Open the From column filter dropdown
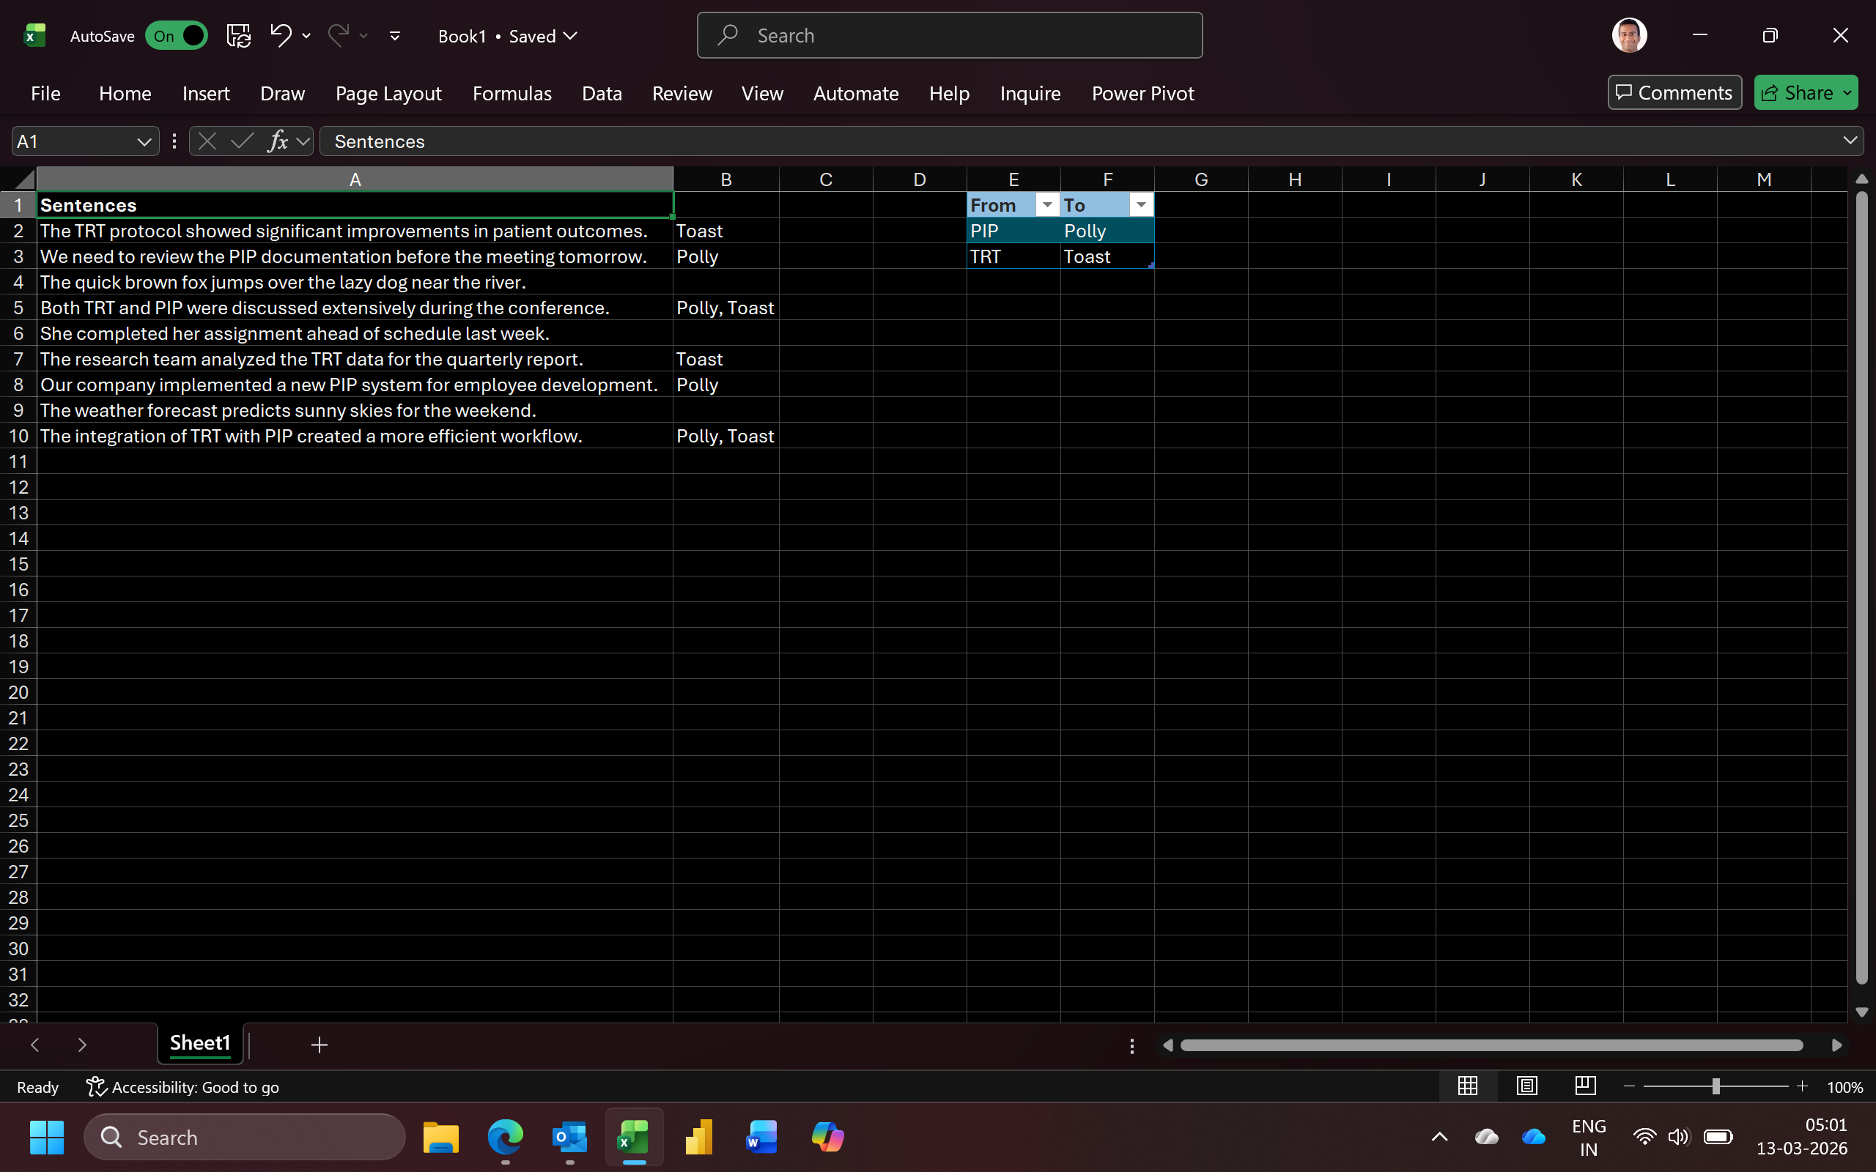Image resolution: width=1876 pixels, height=1172 pixels. (1047, 204)
